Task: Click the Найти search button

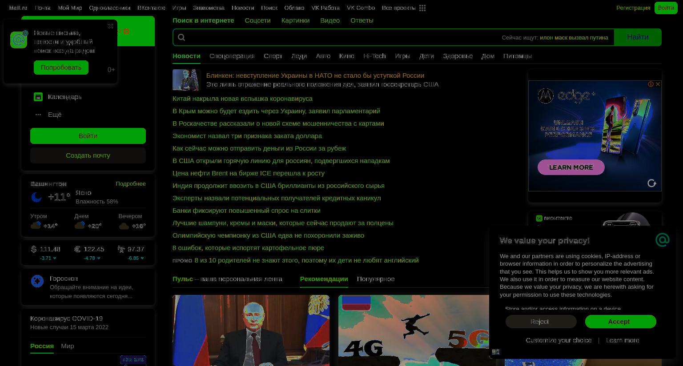Action: [x=638, y=37]
